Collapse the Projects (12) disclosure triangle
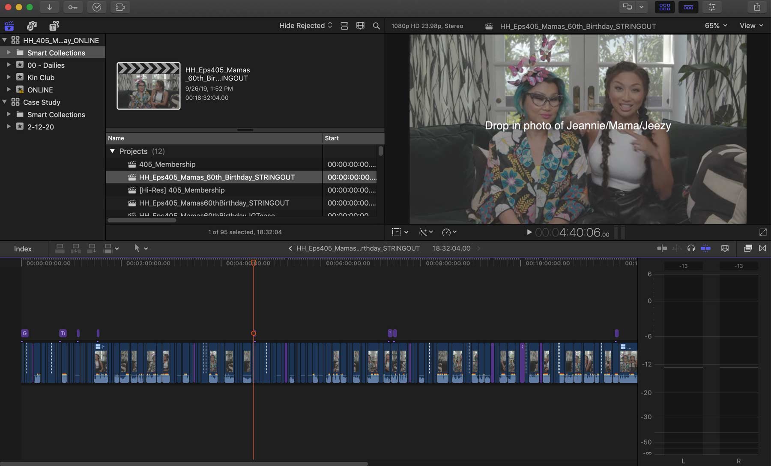Screen dimensions: 771x466 [x=112, y=151]
